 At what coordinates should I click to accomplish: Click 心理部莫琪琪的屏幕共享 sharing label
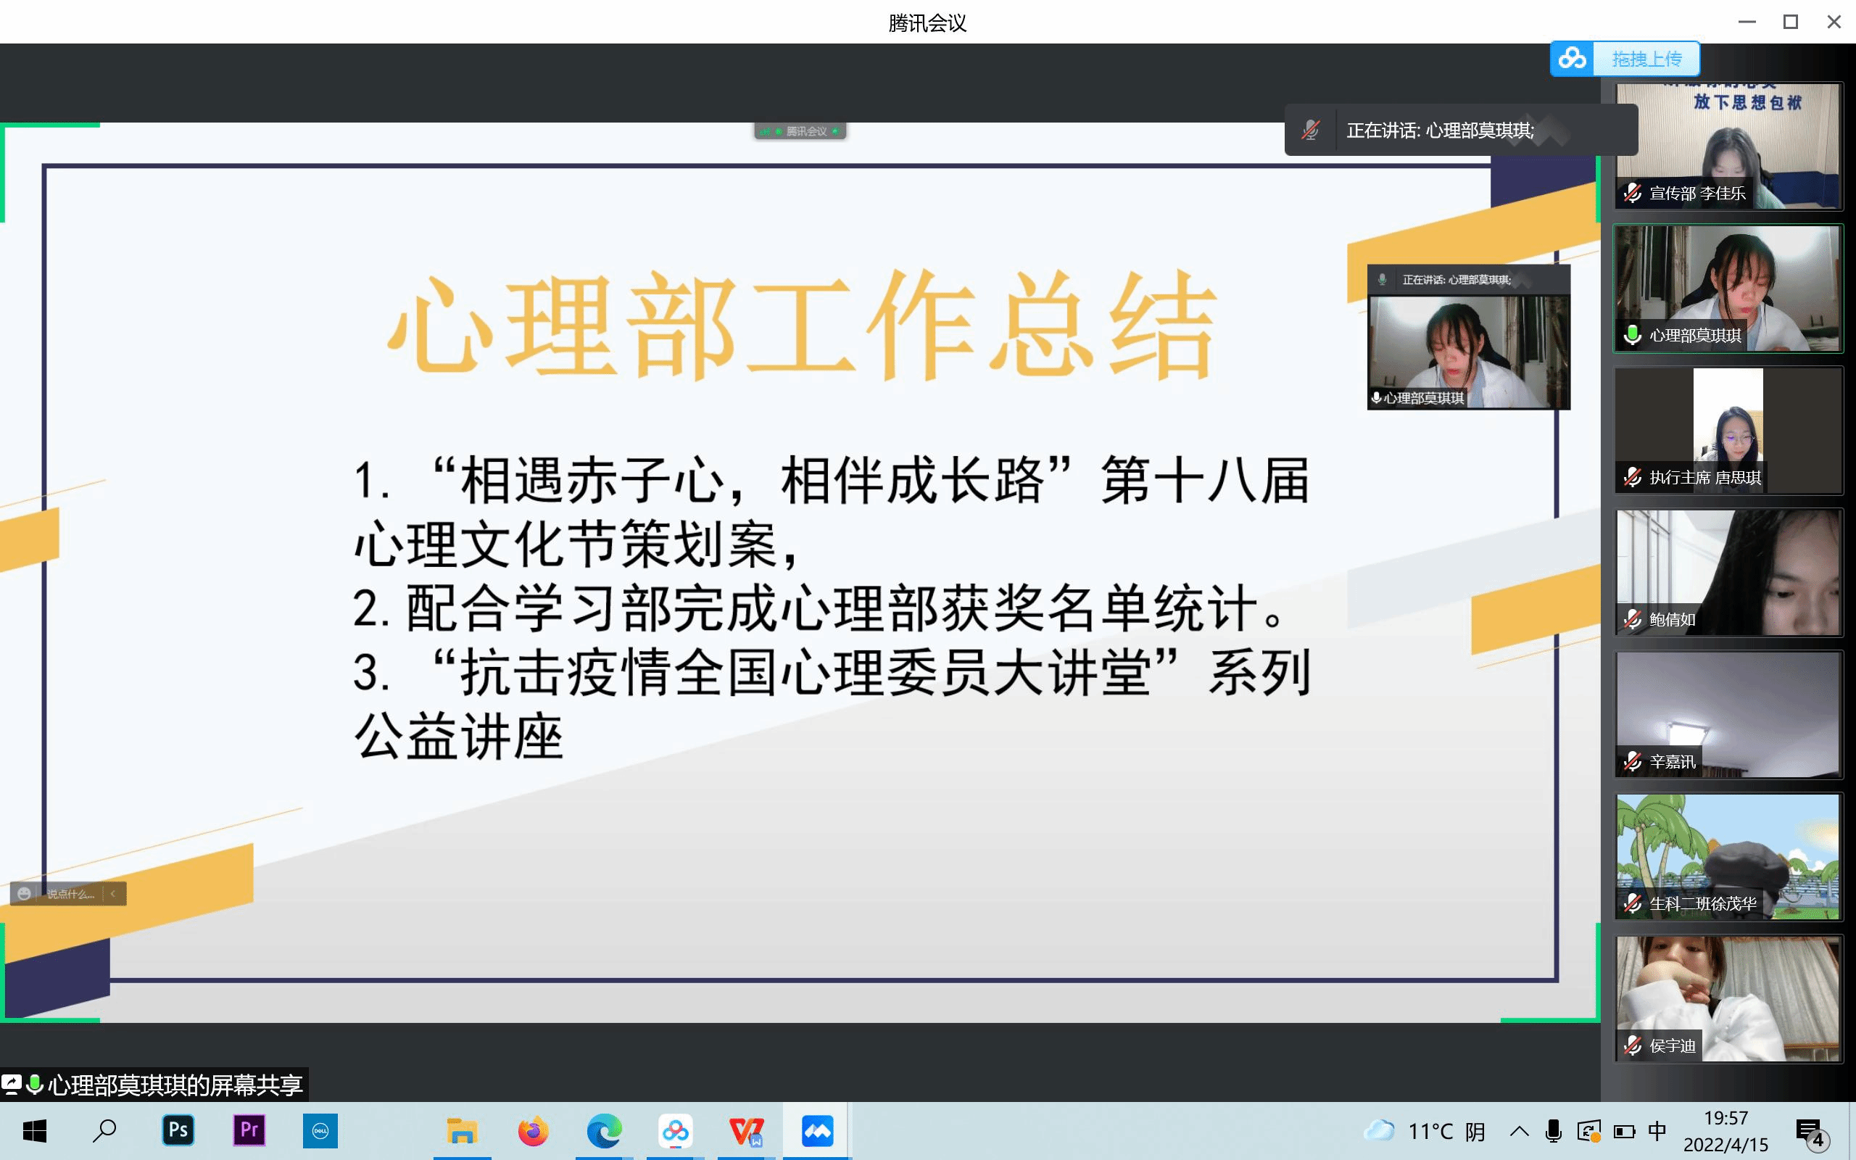[174, 1085]
